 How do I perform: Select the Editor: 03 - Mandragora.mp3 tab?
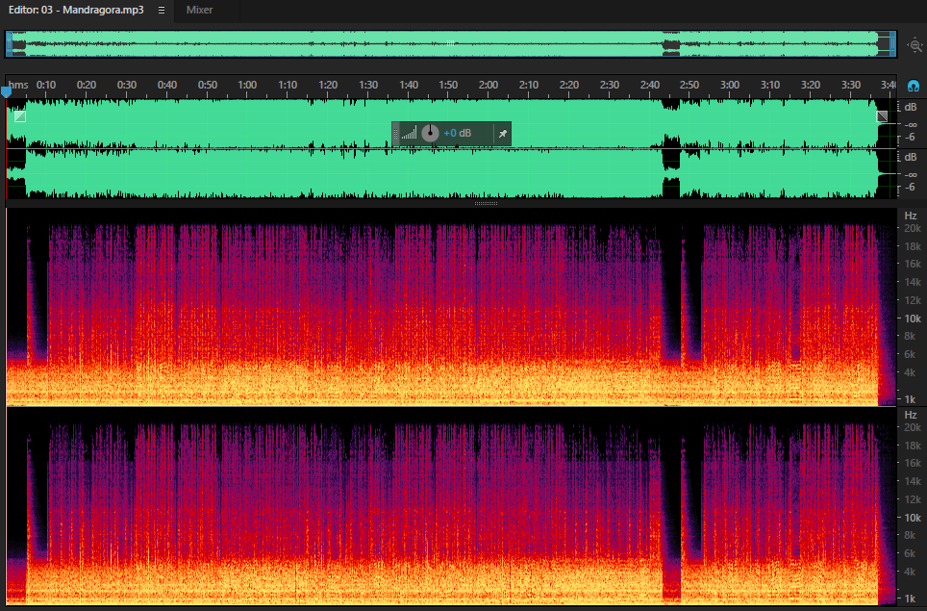(76, 10)
